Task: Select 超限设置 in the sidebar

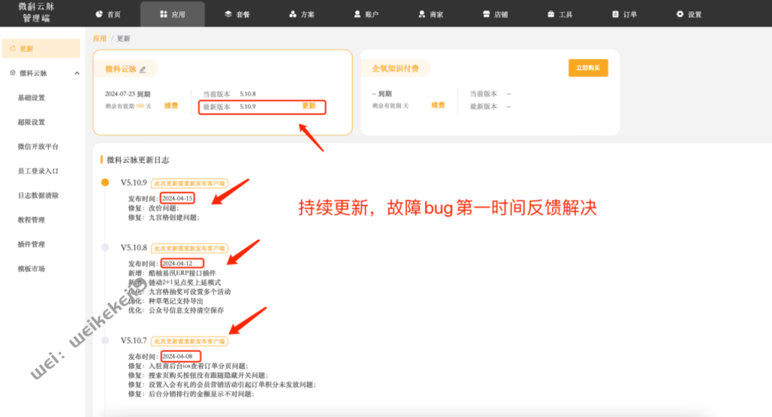Action: (32, 122)
